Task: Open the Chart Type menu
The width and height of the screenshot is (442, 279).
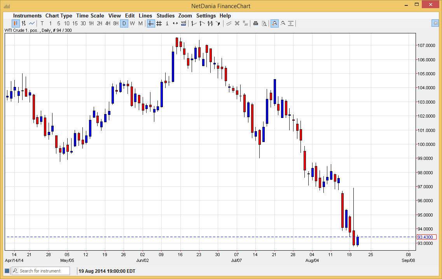Action: tap(59, 16)
